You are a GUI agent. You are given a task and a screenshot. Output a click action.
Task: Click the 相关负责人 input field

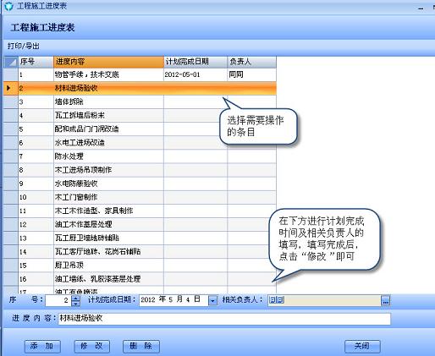coord(324,300)
